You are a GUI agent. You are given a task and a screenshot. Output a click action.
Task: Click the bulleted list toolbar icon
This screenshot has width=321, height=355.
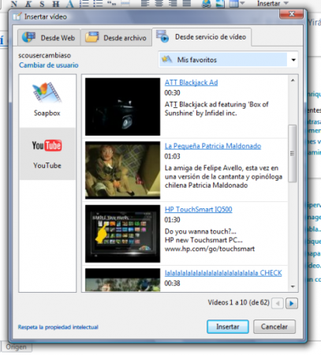point(98,4)
